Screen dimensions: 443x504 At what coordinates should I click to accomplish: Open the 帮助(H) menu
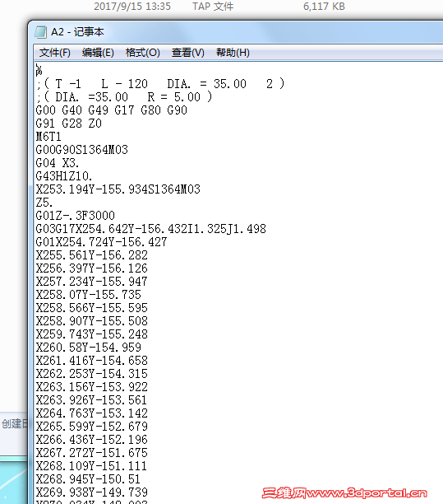[233, 53]
